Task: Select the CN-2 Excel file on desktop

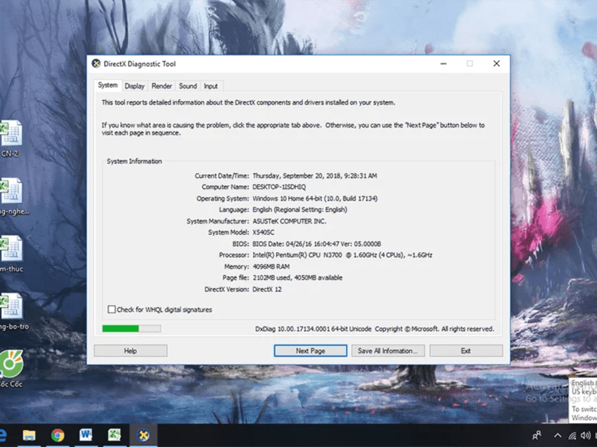Action: coord(11,134)
